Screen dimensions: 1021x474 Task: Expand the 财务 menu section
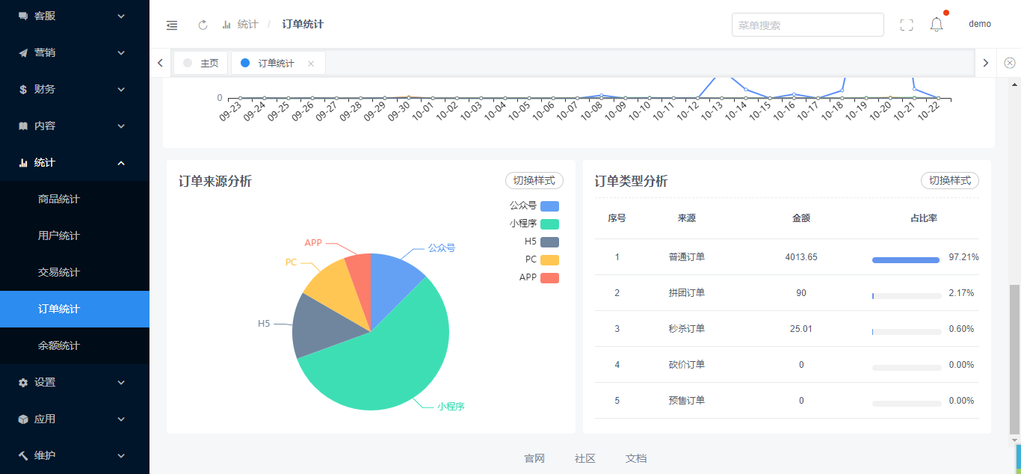coord(74,89)
